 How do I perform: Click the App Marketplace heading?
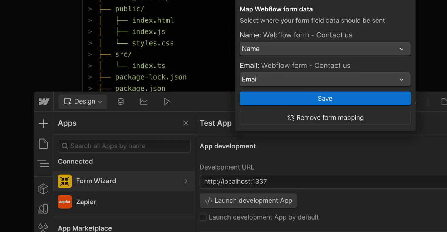pos(85,228)
